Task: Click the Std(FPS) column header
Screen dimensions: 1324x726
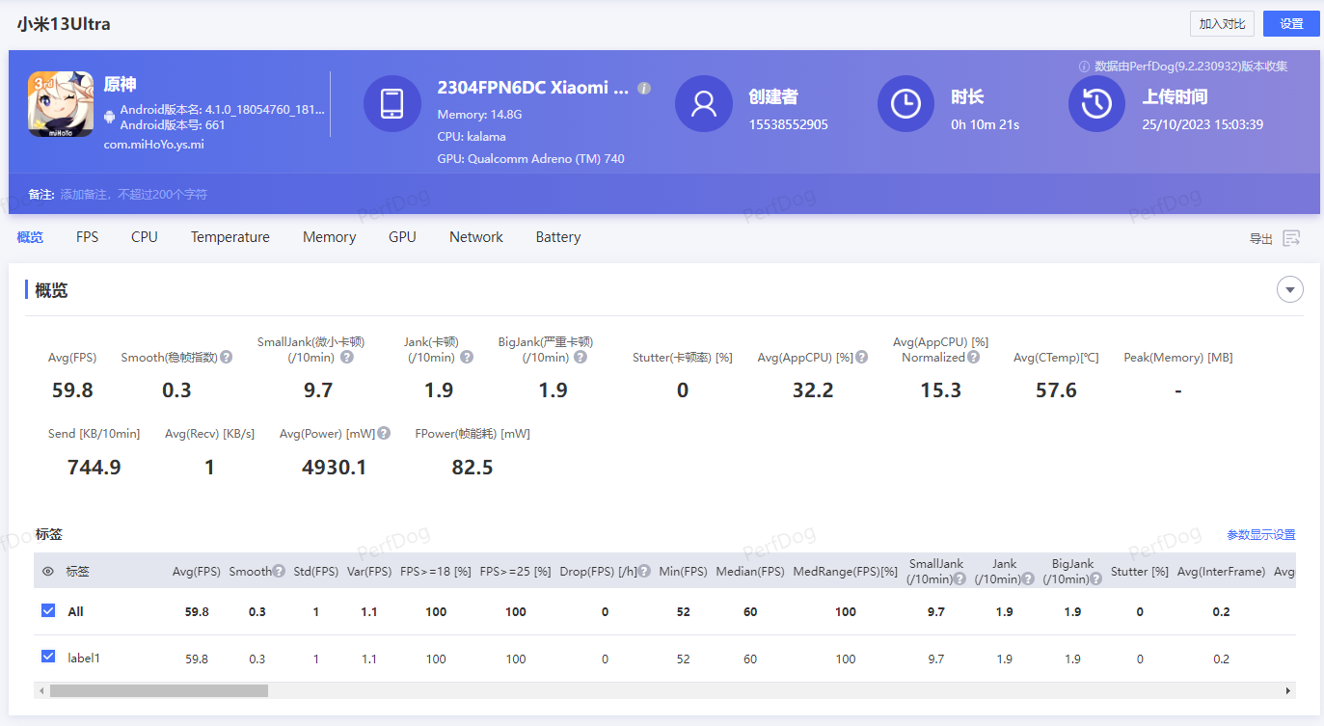Action: [315, 571]
